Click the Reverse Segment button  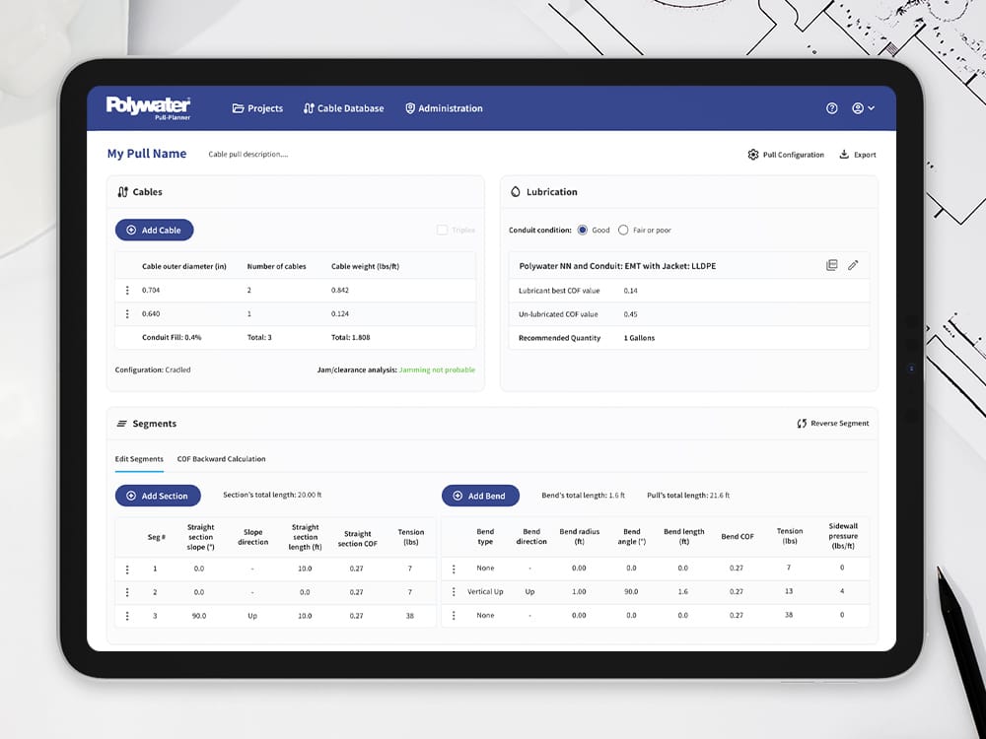833,424
